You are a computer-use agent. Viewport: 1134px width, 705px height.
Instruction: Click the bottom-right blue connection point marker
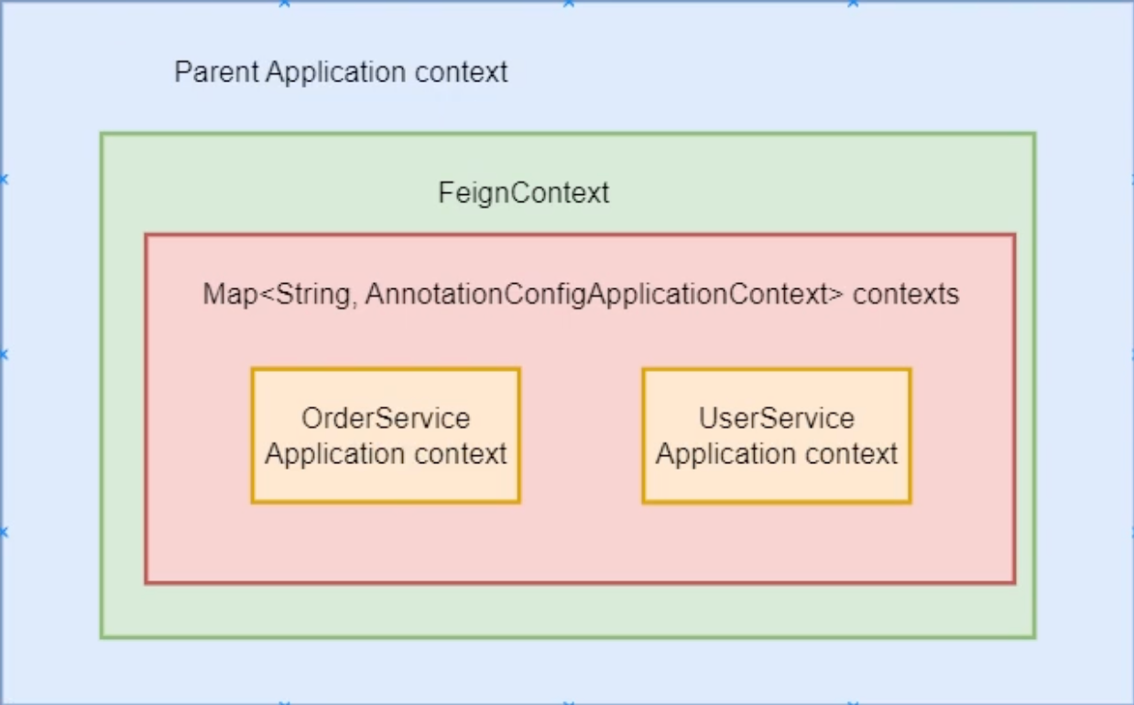pos(853,701)
